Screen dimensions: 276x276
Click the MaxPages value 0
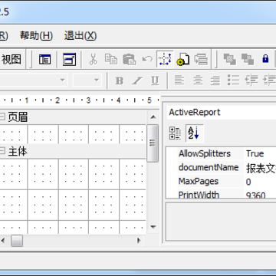248,182
